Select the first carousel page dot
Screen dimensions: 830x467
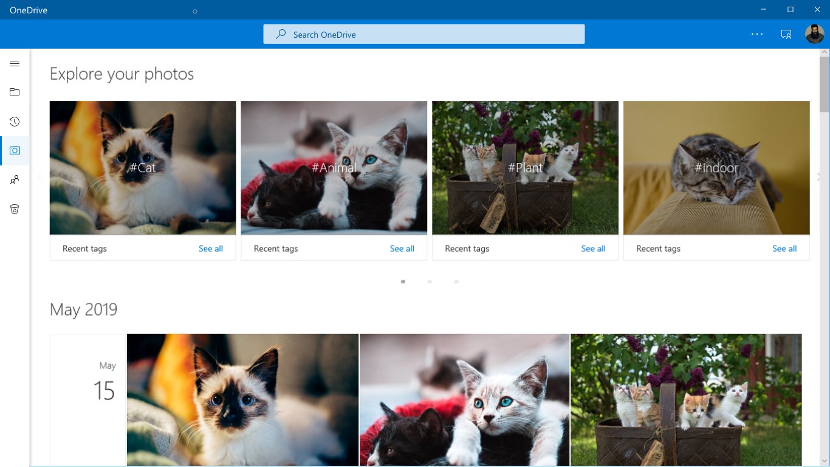pyautogui.click(x=403, y=282)
